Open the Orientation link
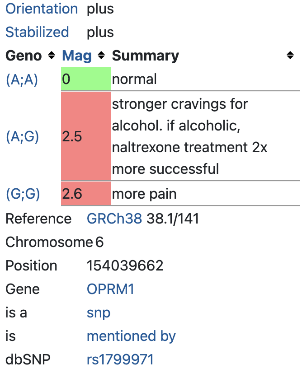Image resolution: width=302 pixels, height=373 pixels. click(41, 9)
